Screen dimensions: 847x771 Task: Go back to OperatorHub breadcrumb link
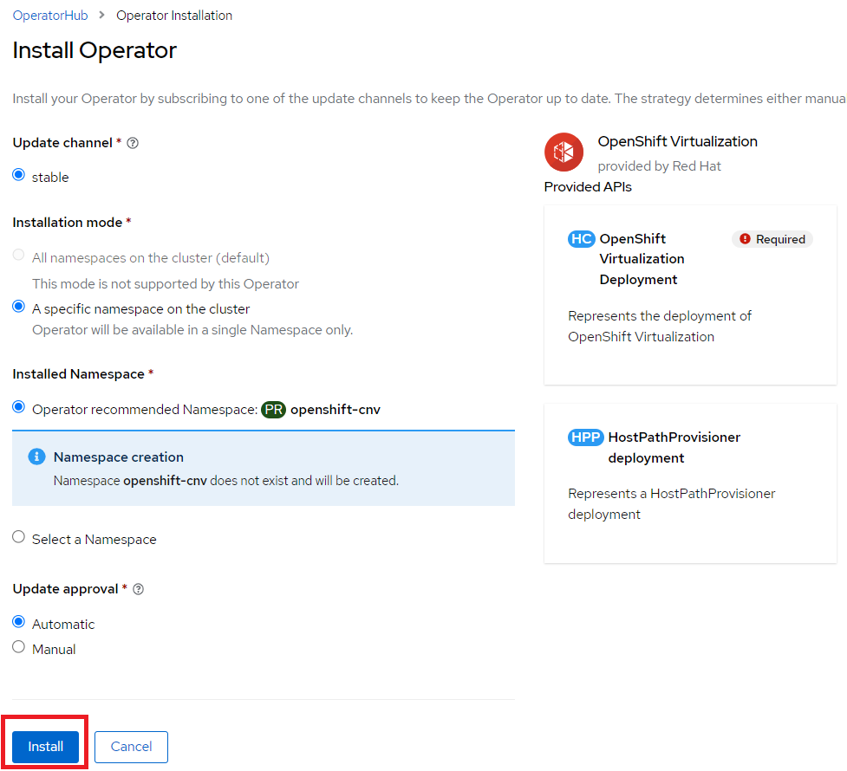(x=50, y=16)
